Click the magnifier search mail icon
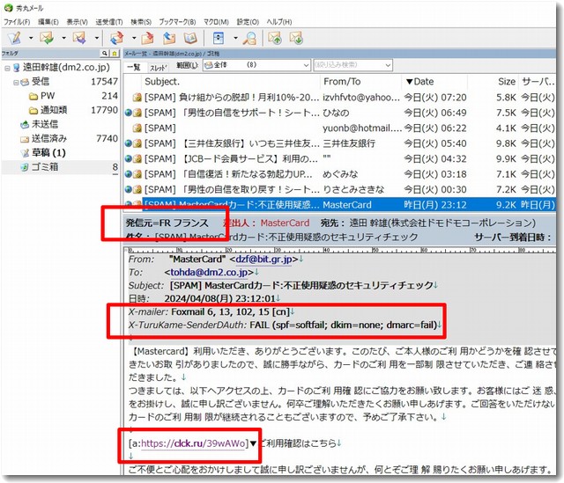 coord(249,38)
